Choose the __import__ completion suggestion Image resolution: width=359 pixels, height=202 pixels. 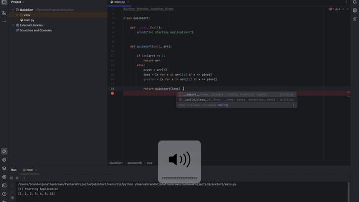tap(236, 94)
